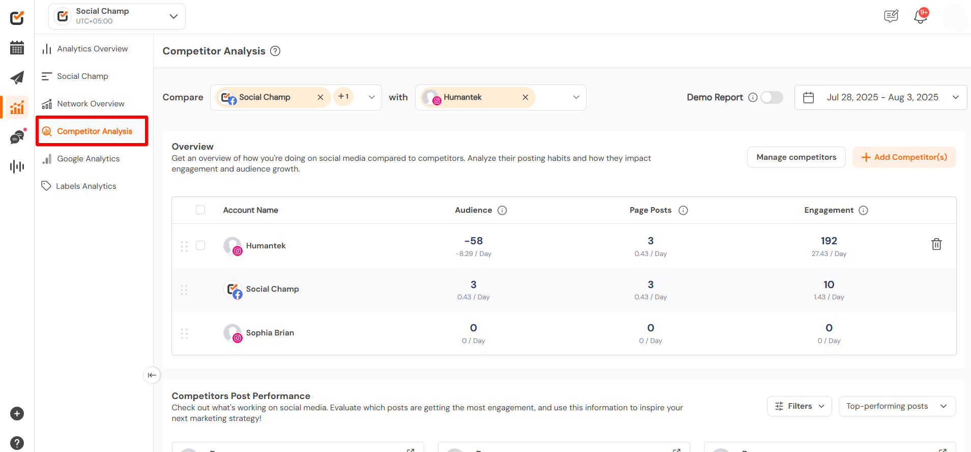
Task: Remove Social Champ chip from Compare field
Action: tap(320, 97)
